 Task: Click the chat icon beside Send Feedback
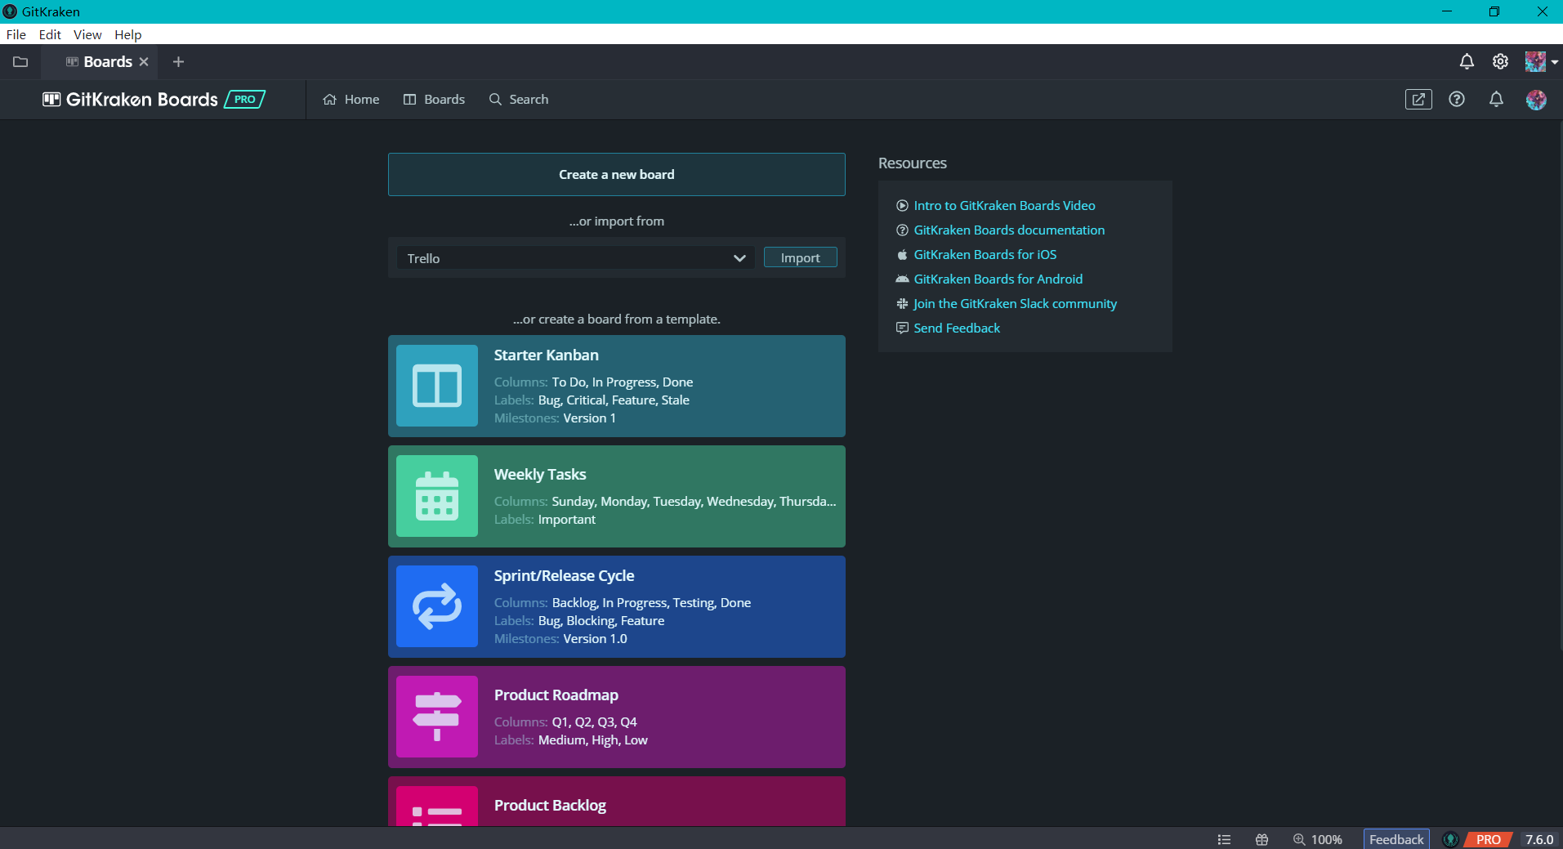(903, 328)
